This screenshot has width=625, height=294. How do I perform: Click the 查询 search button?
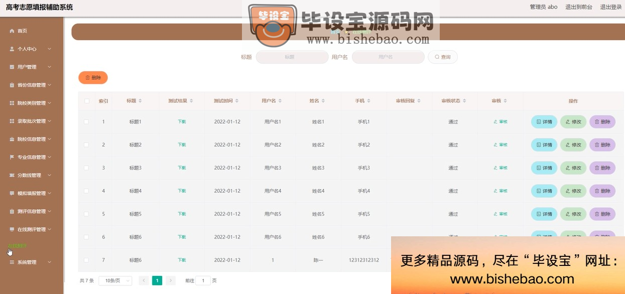tap(442, 57)
